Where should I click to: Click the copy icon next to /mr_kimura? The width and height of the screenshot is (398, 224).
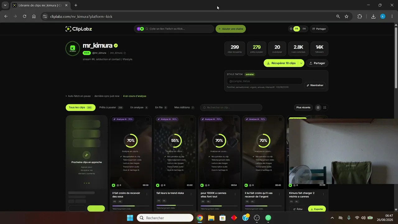[x=125, y=53]
